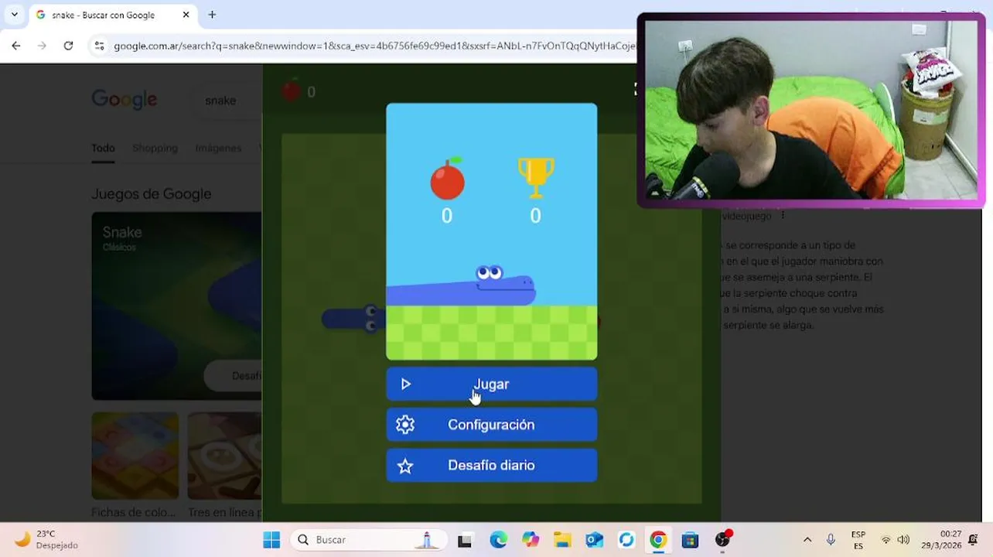
Task: Open the Wi-Fi network tray icon
Action: (x=886, y=540)
